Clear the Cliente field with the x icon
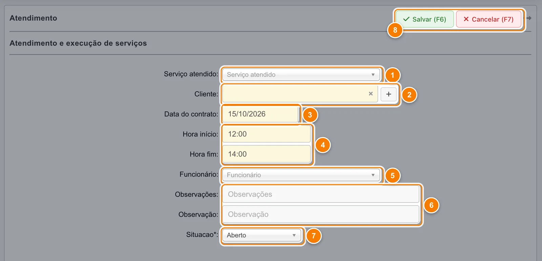542x261 pixels. [371, 94]
